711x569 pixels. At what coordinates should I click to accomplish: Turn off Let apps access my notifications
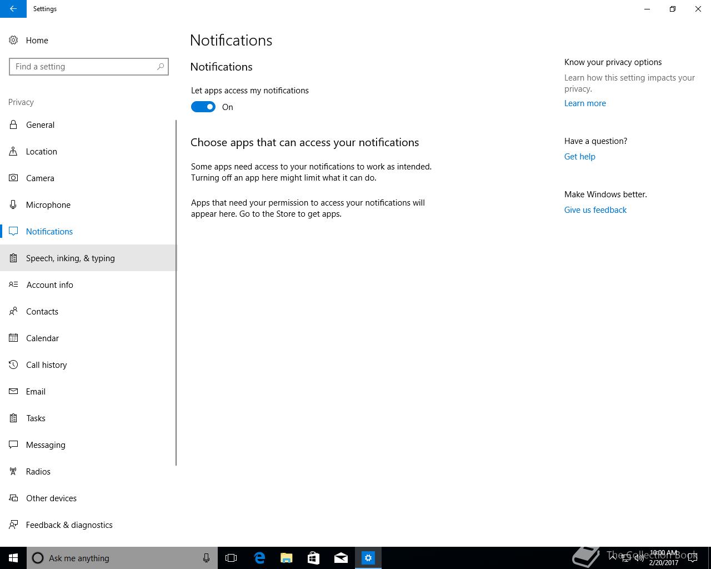click(203, 107)
